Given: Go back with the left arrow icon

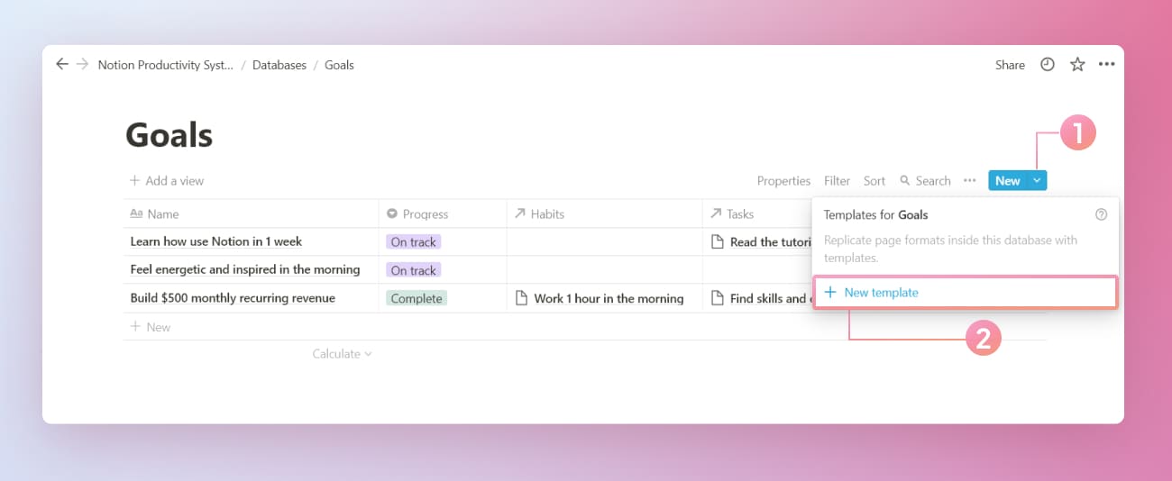Looking at the screenshot, I should pos(61,64).
